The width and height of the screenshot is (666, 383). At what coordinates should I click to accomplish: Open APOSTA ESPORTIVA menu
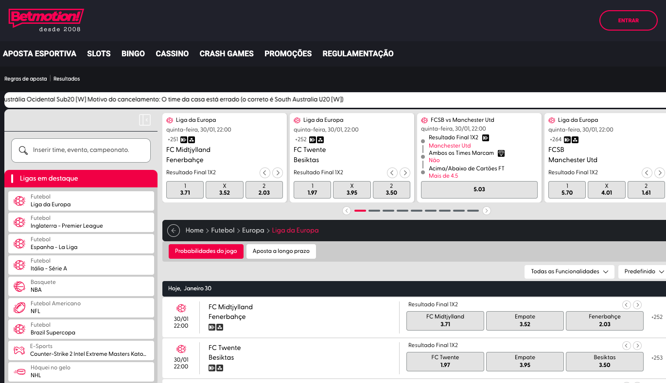click(39, 54)
